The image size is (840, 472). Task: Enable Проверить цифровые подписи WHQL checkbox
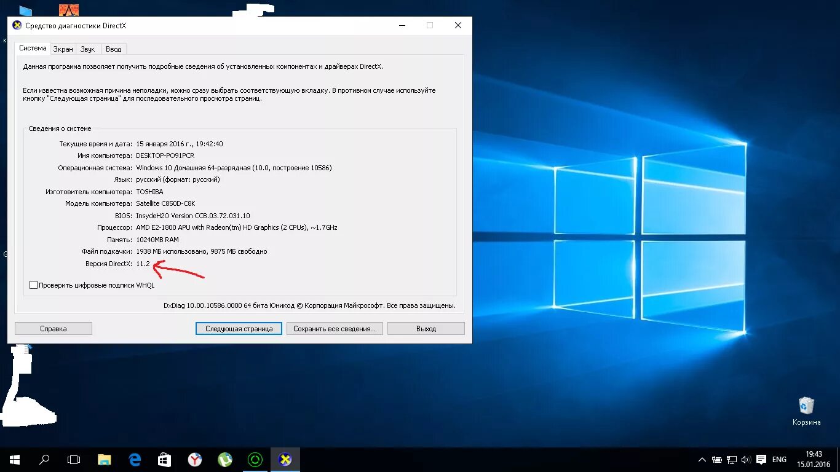point(34,285)
